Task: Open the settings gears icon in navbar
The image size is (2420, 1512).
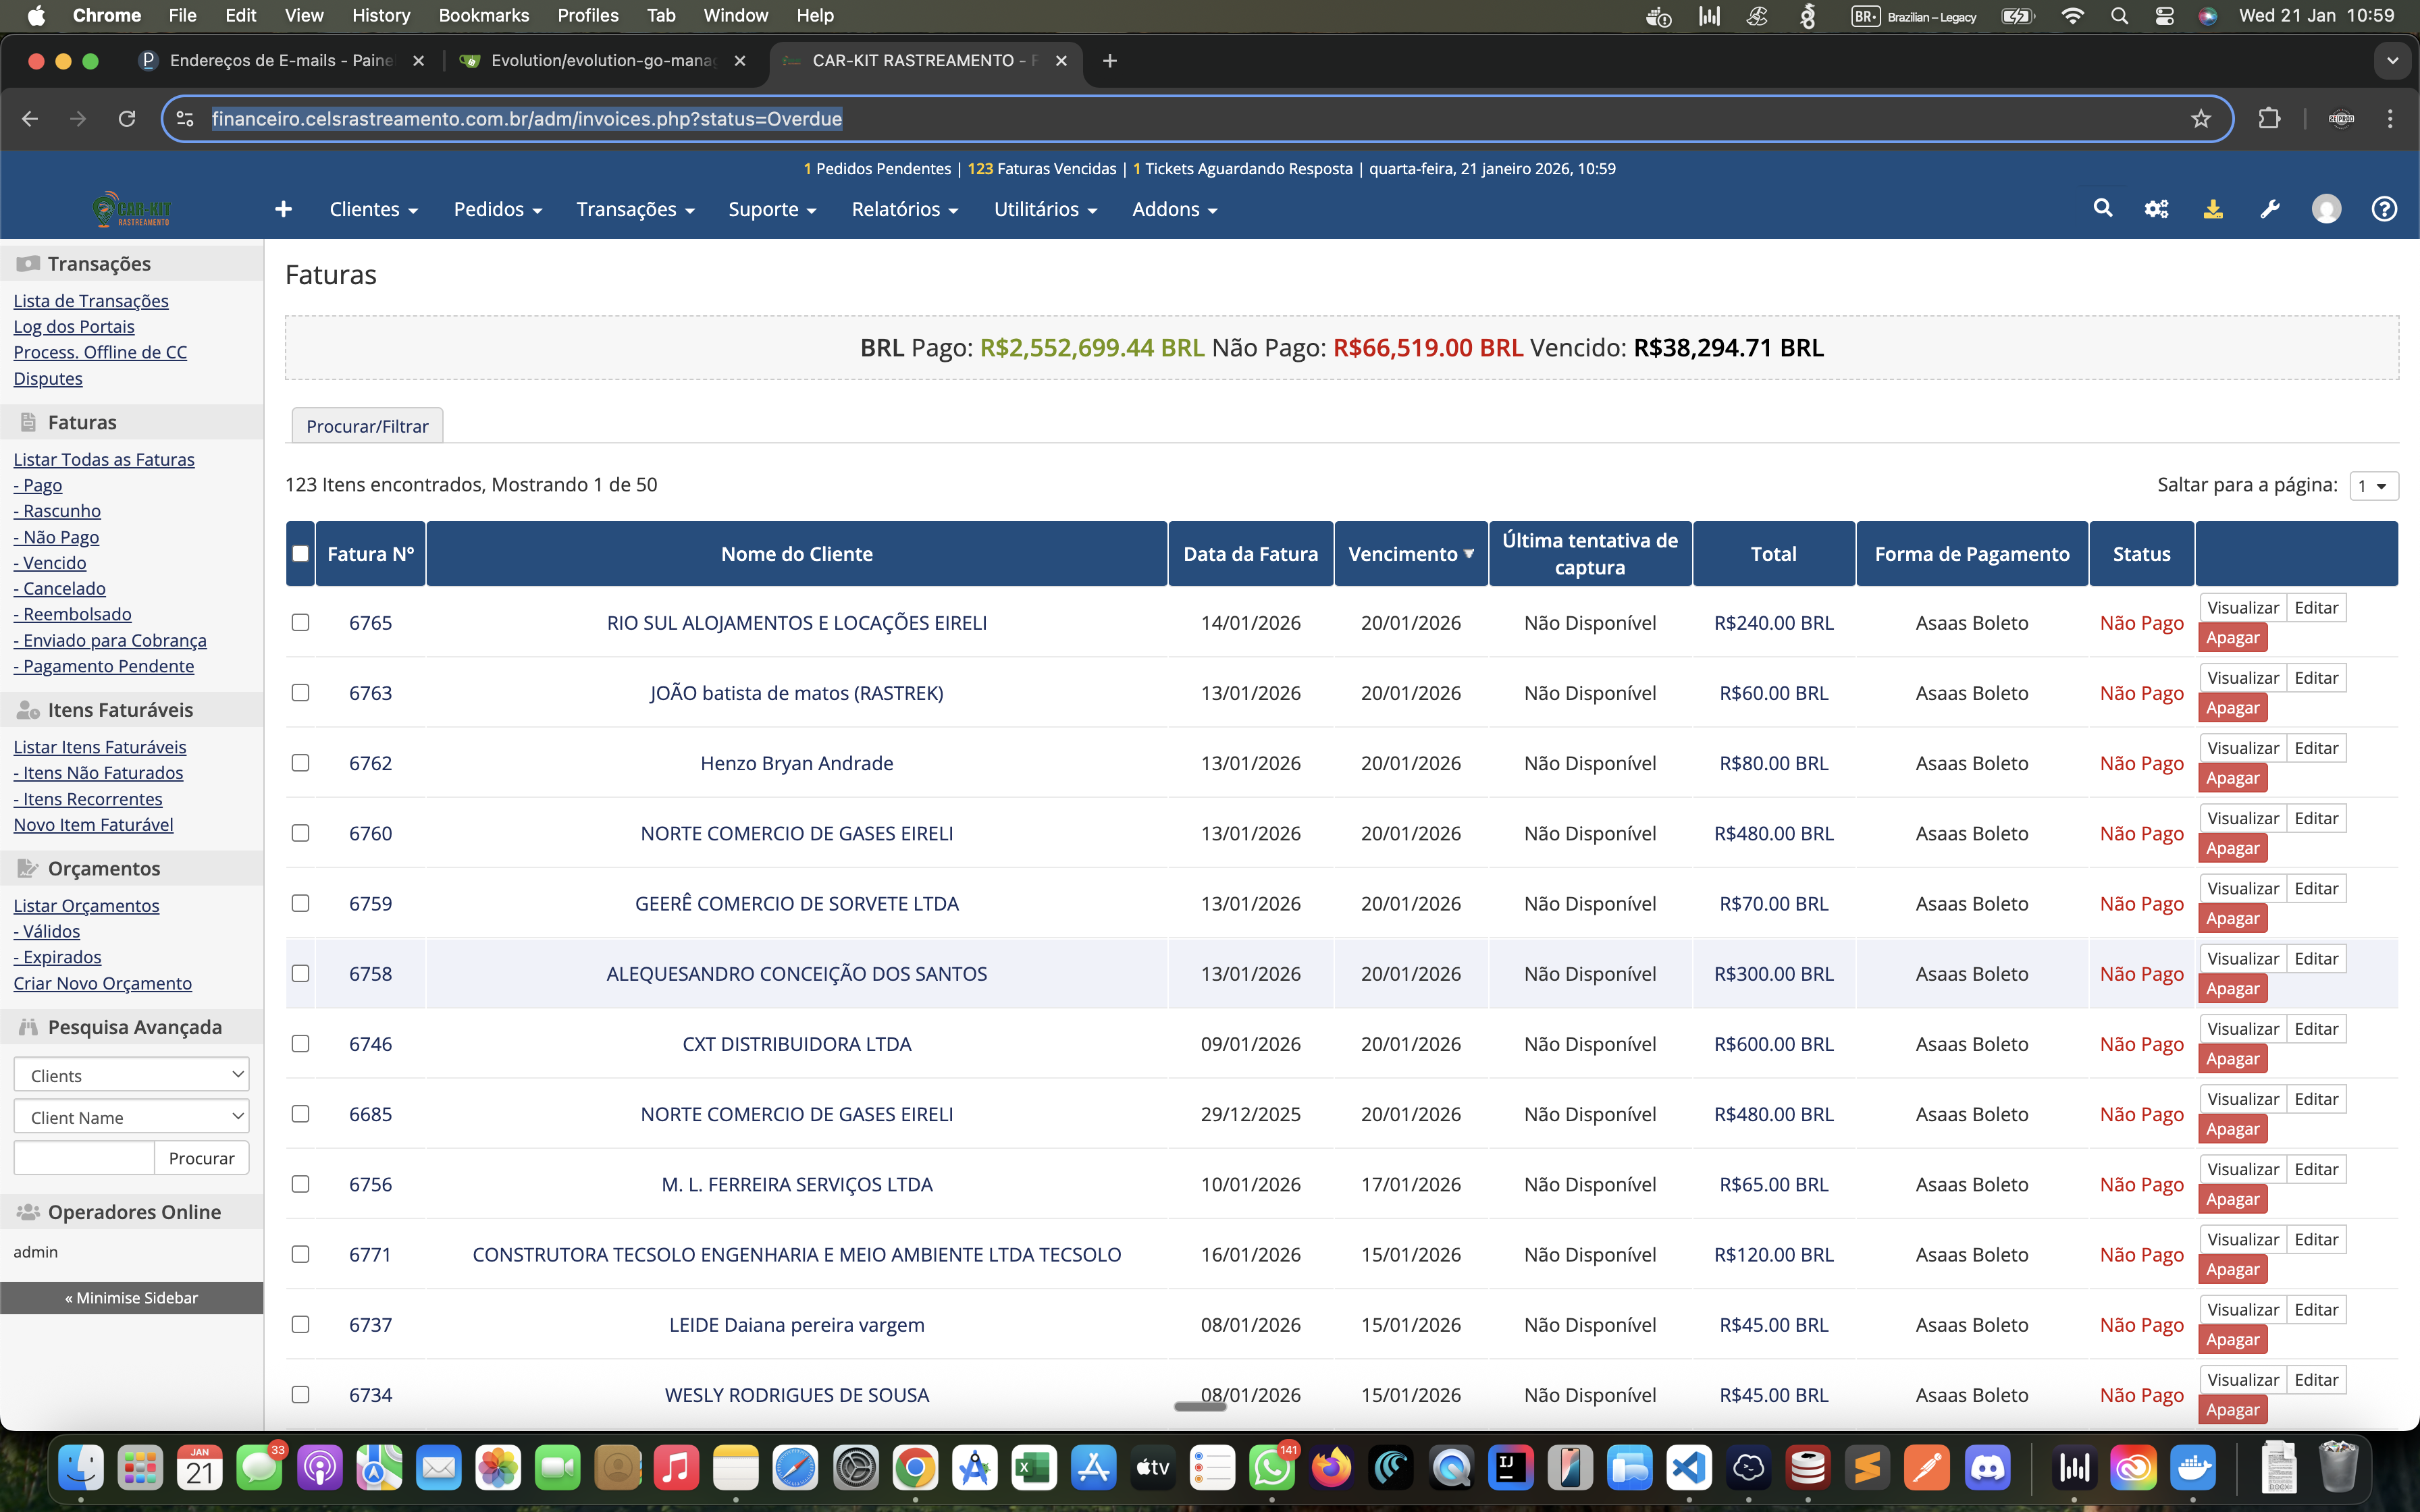Action: (2156, 209)
